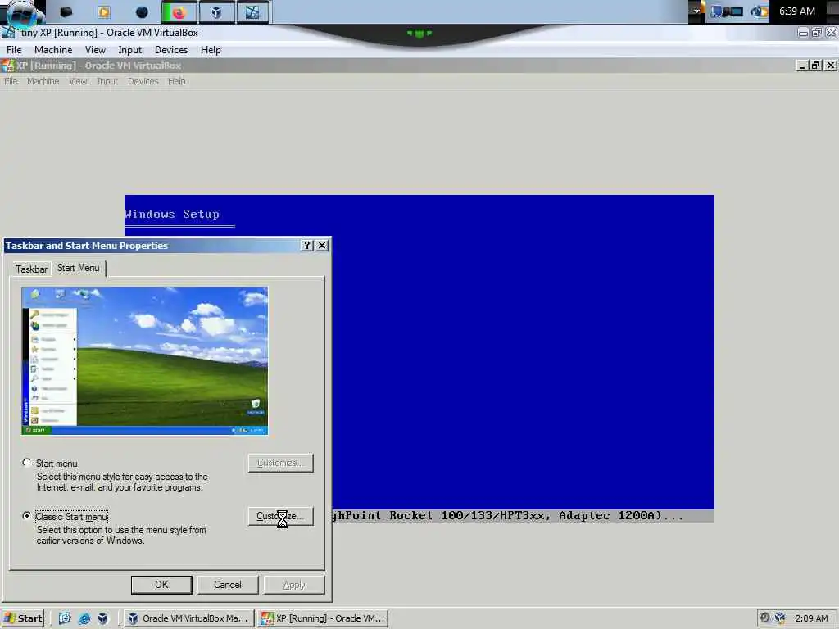
Task: Show hidden tray icons arrow at top
Action: point(696,11)
